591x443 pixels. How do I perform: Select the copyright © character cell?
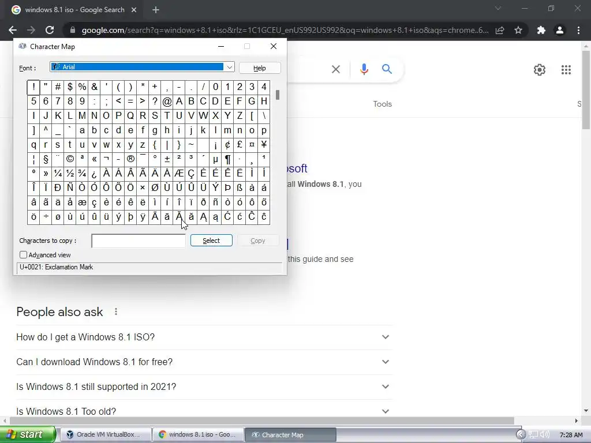(x=70, y=159)
